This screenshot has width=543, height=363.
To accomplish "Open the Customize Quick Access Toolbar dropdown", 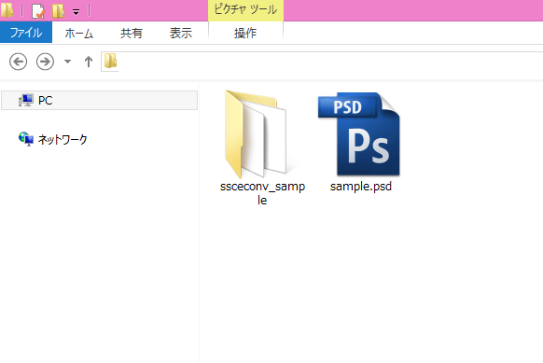I will coord(76,12).
